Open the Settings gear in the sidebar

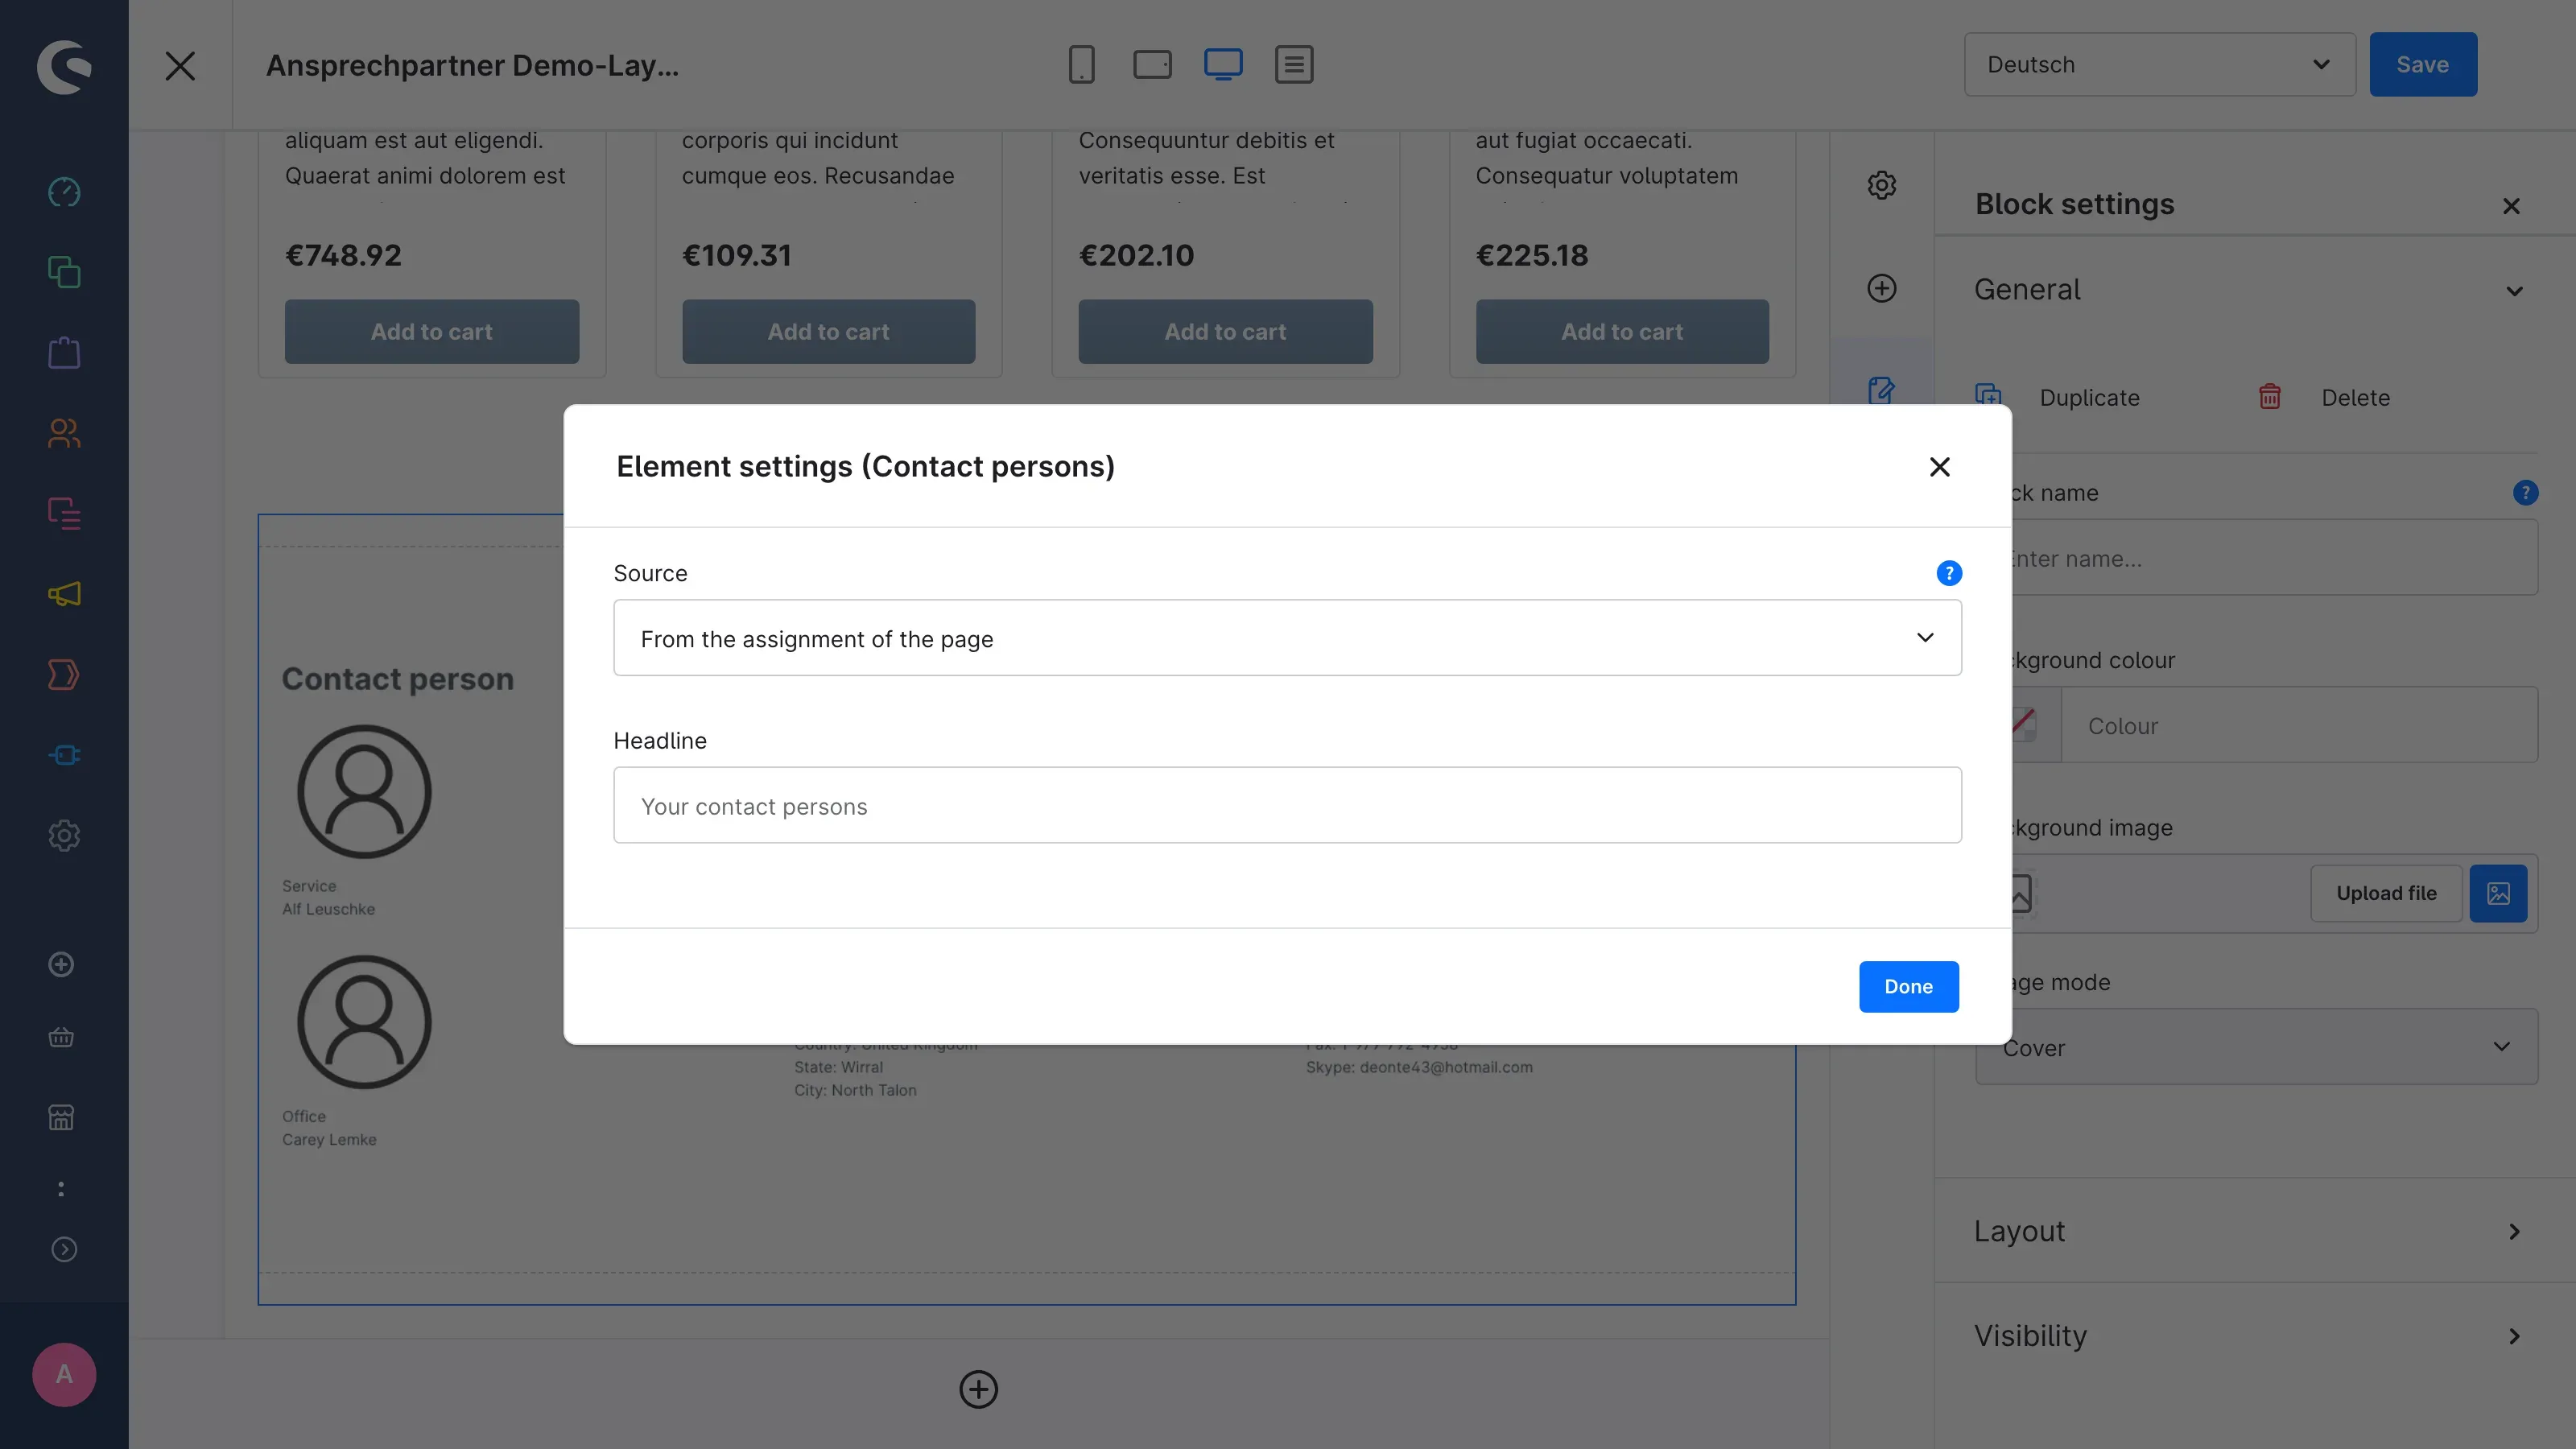click(64, 835)
